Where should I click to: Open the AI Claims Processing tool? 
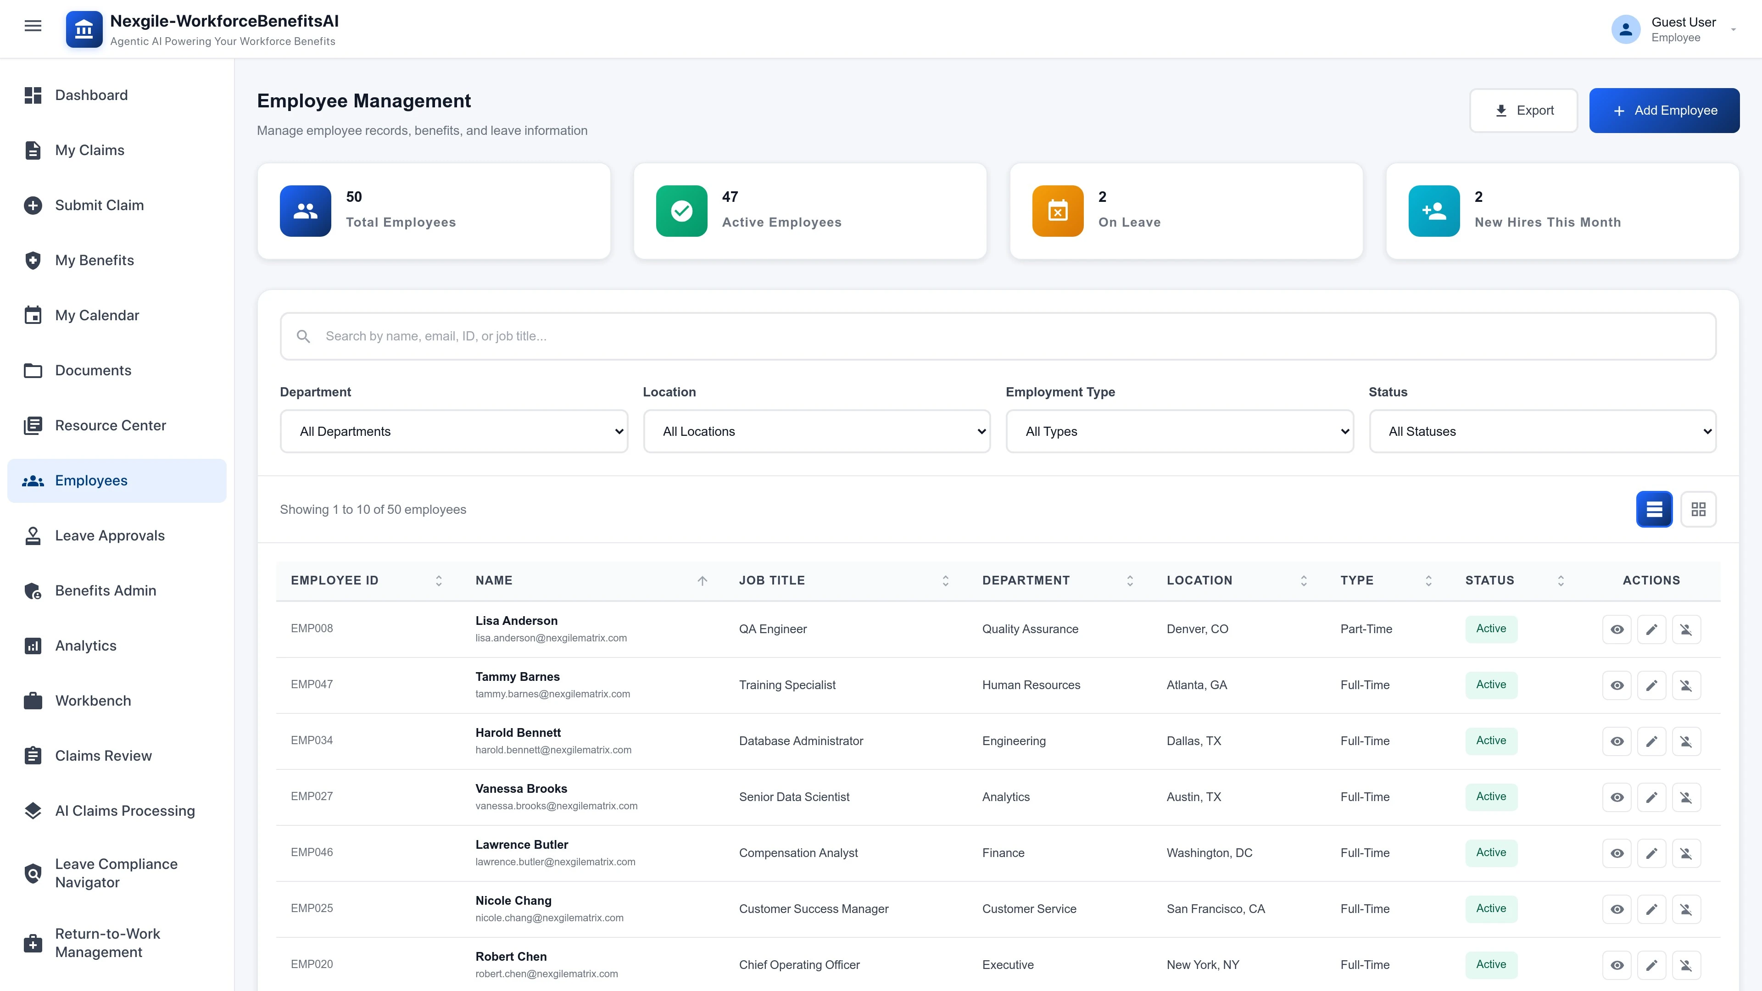(x=124, y=810)
